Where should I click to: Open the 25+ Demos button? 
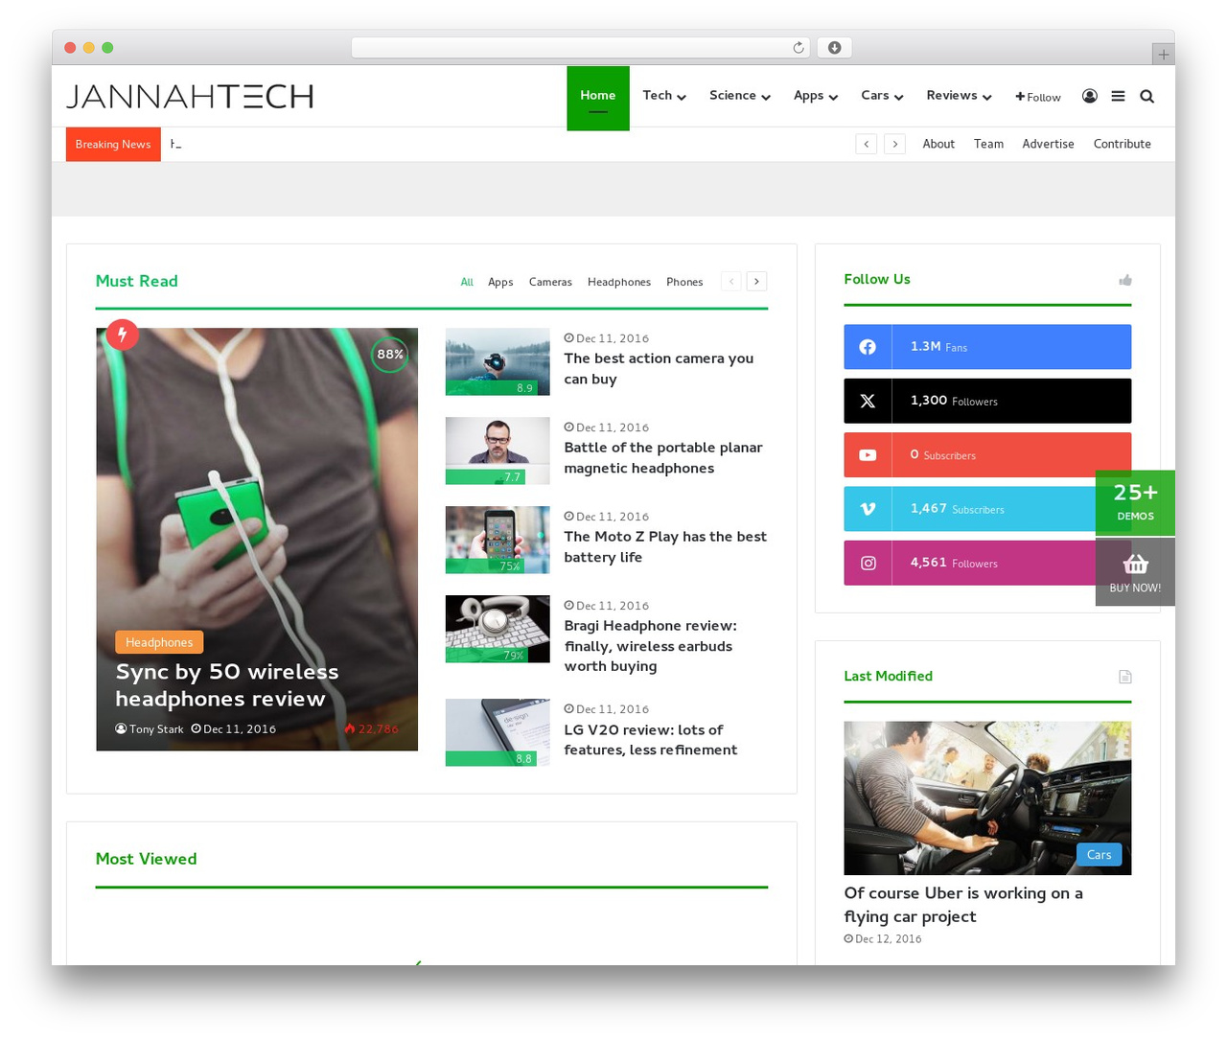(x=1135, y=502)
